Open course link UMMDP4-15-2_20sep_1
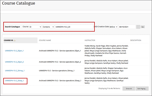This screenshot has width=152, height=96. click(14, 81)
